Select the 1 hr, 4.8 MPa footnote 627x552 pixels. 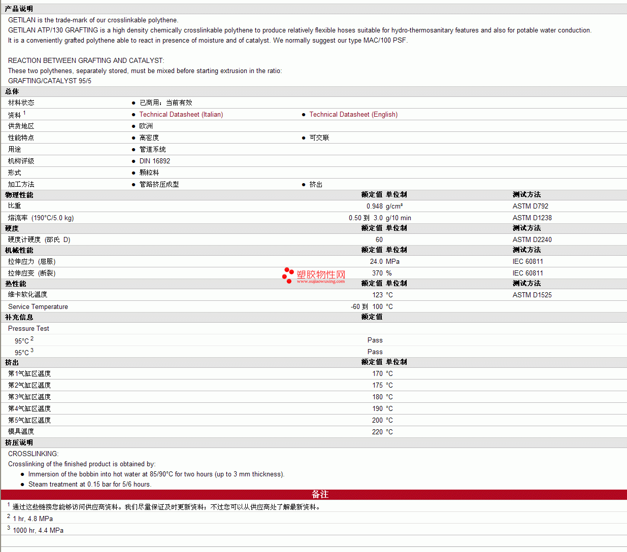coord(33,519)
